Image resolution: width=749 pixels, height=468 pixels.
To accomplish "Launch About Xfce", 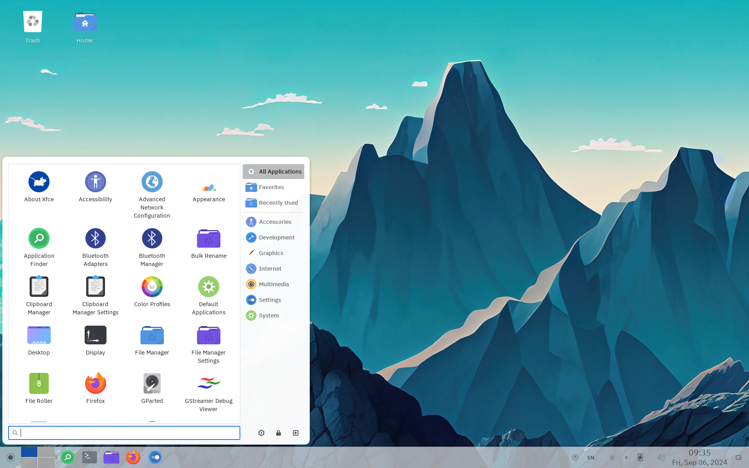I will coord(39,182).
